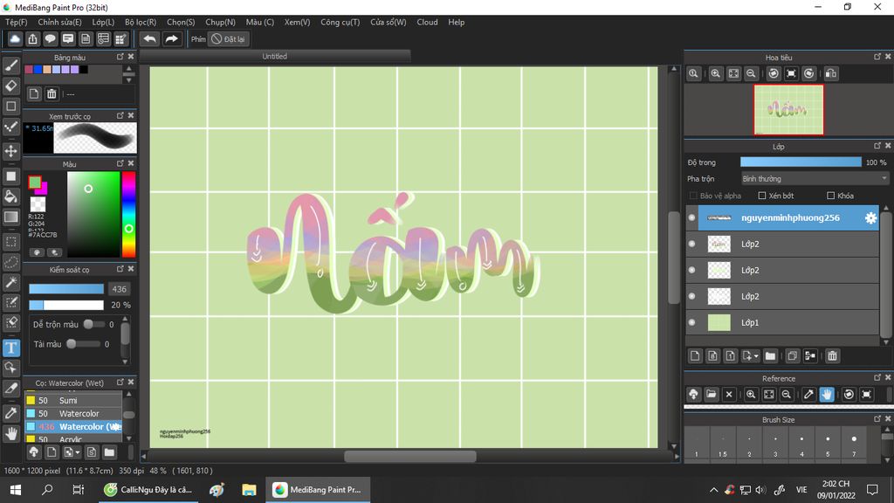Select the Sumi brush

pyautogui.click(x=73, y=400)
